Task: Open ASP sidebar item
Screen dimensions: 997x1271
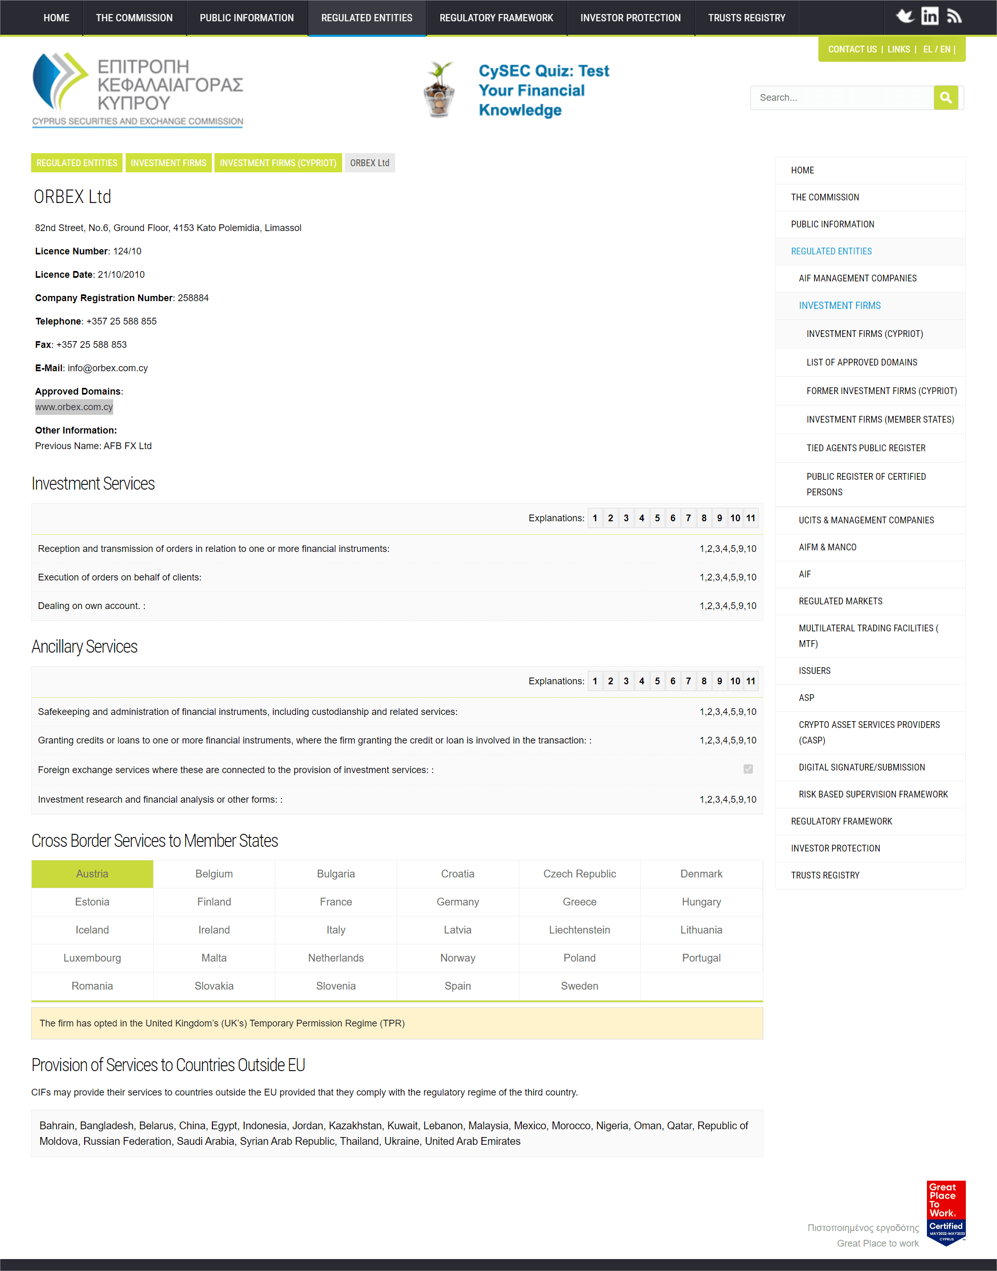Action: [x=870, y=698]
